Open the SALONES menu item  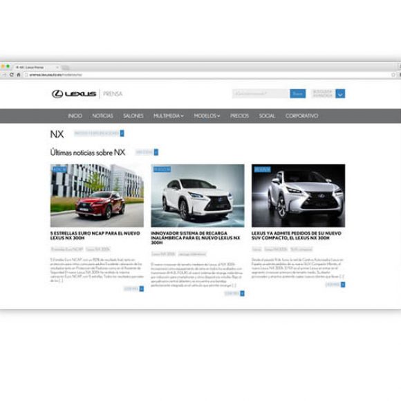[x=133, y=116]
